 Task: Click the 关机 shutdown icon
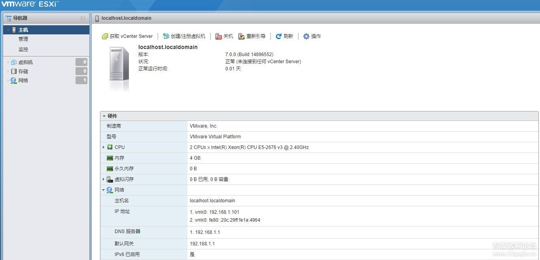coord(219,36)
